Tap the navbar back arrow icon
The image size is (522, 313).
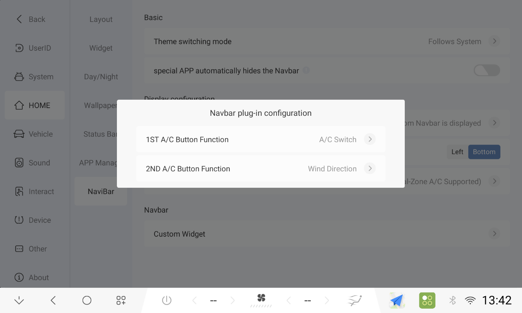click(x=53, y=300)
